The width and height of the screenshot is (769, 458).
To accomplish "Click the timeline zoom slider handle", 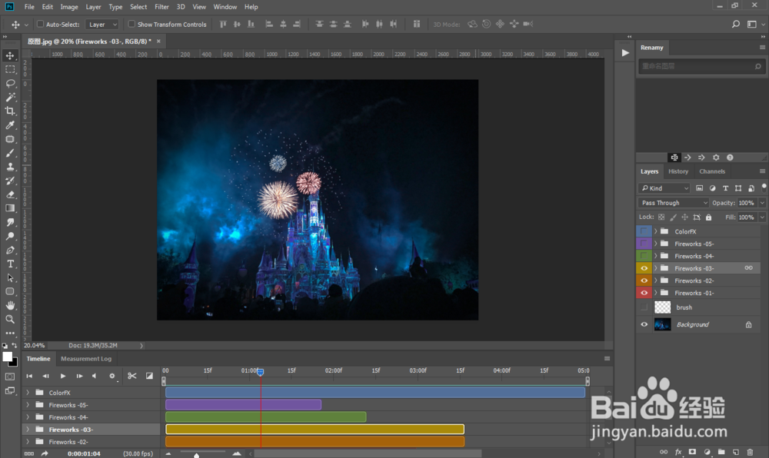I will click(197, 455).
